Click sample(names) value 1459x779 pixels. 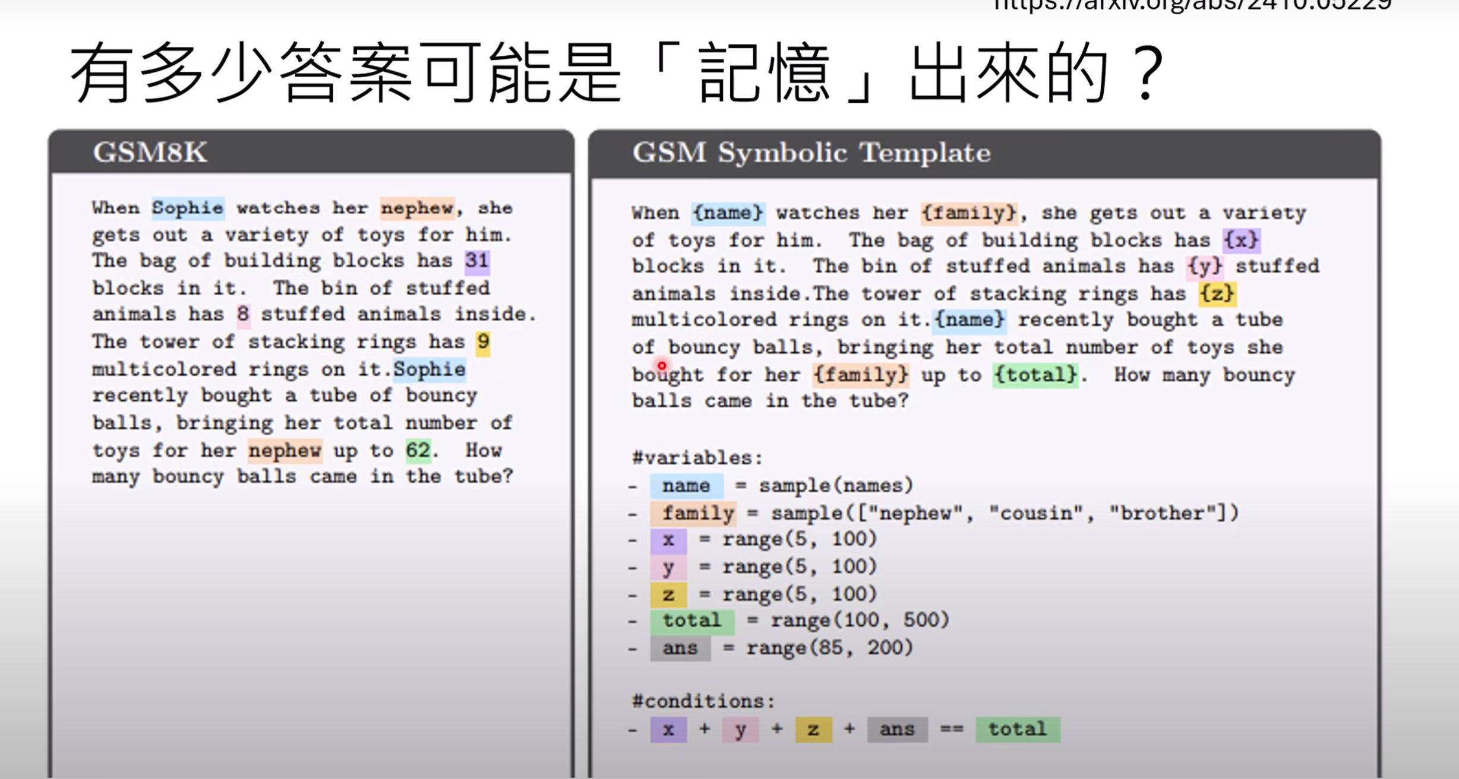point(836,486)
